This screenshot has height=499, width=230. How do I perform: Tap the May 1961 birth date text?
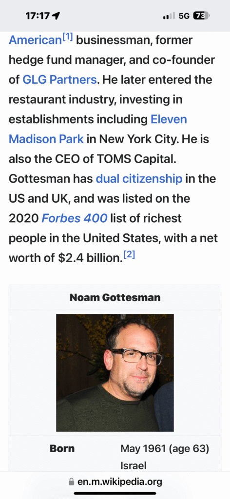pyautogui.click(x=143, y=449)
